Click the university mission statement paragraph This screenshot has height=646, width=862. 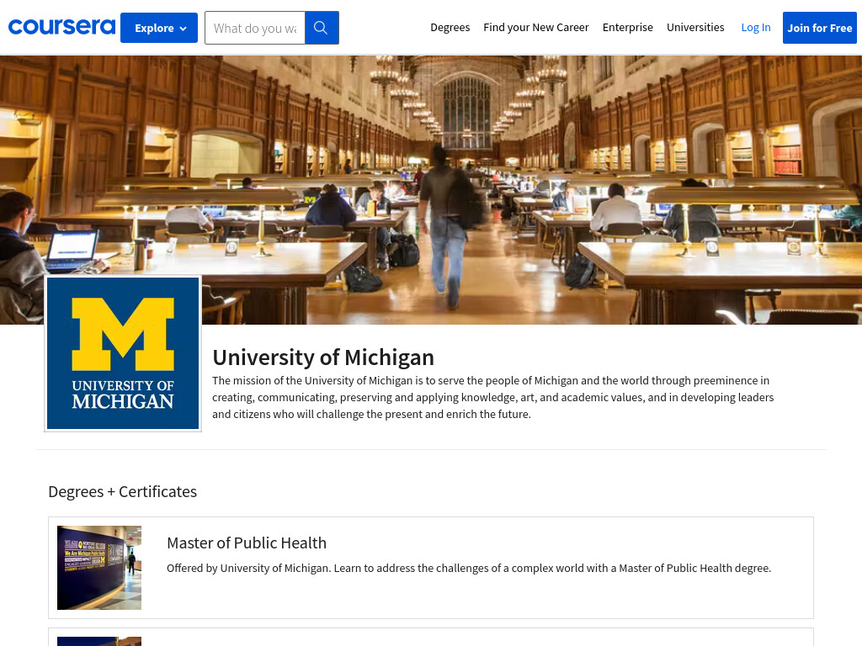(x=492, y=397)
